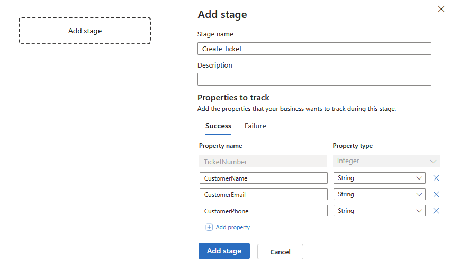Click the plus icon beside Add property
Image resolution: width=450 pixels, height=264 pixels.
coord(209,227)
